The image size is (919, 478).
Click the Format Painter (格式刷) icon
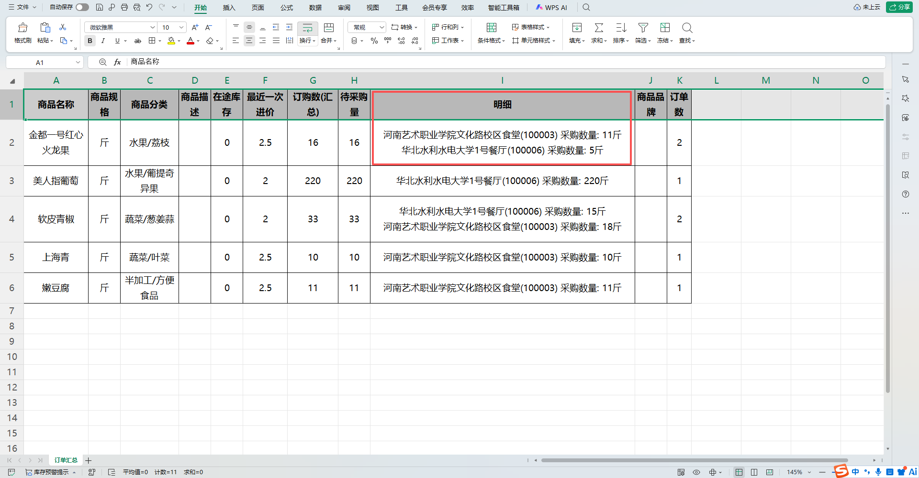pyautogui.click(x=22, y=28)
